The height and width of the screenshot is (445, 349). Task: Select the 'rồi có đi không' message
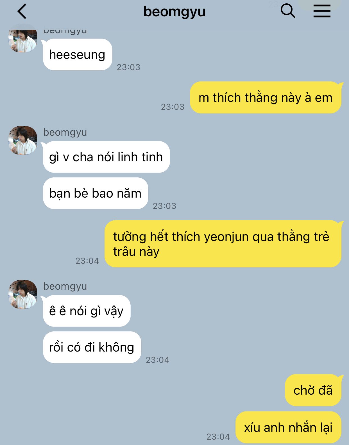(92, 347)
